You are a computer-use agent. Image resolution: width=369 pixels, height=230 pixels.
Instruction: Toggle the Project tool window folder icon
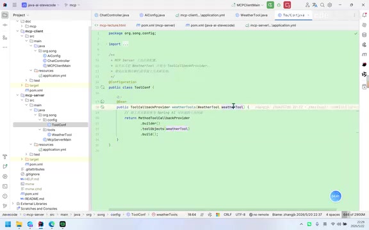(4, 15)
